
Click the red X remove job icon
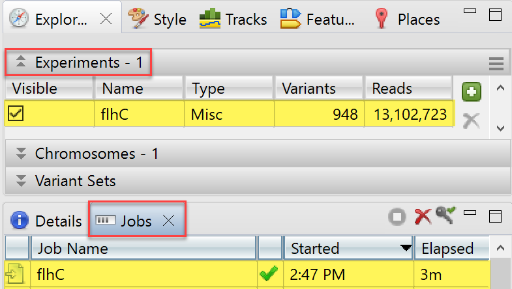click(423, 218)
